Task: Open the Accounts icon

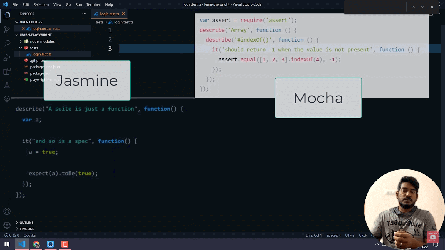Action: pyautogui.click(x=7, y=211)
